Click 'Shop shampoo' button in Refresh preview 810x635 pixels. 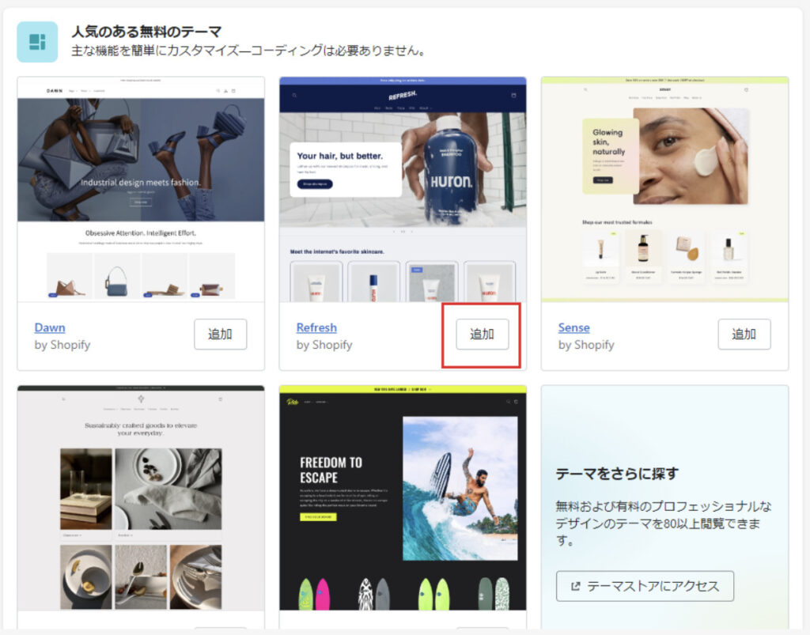pos(314,184)
